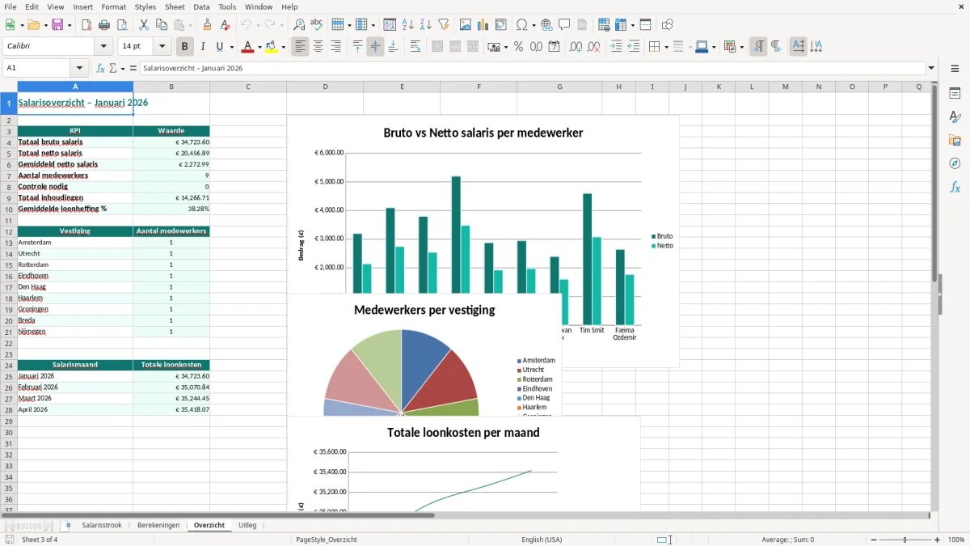
Task: Toggle Italic formatting
Action: point(203,47)
